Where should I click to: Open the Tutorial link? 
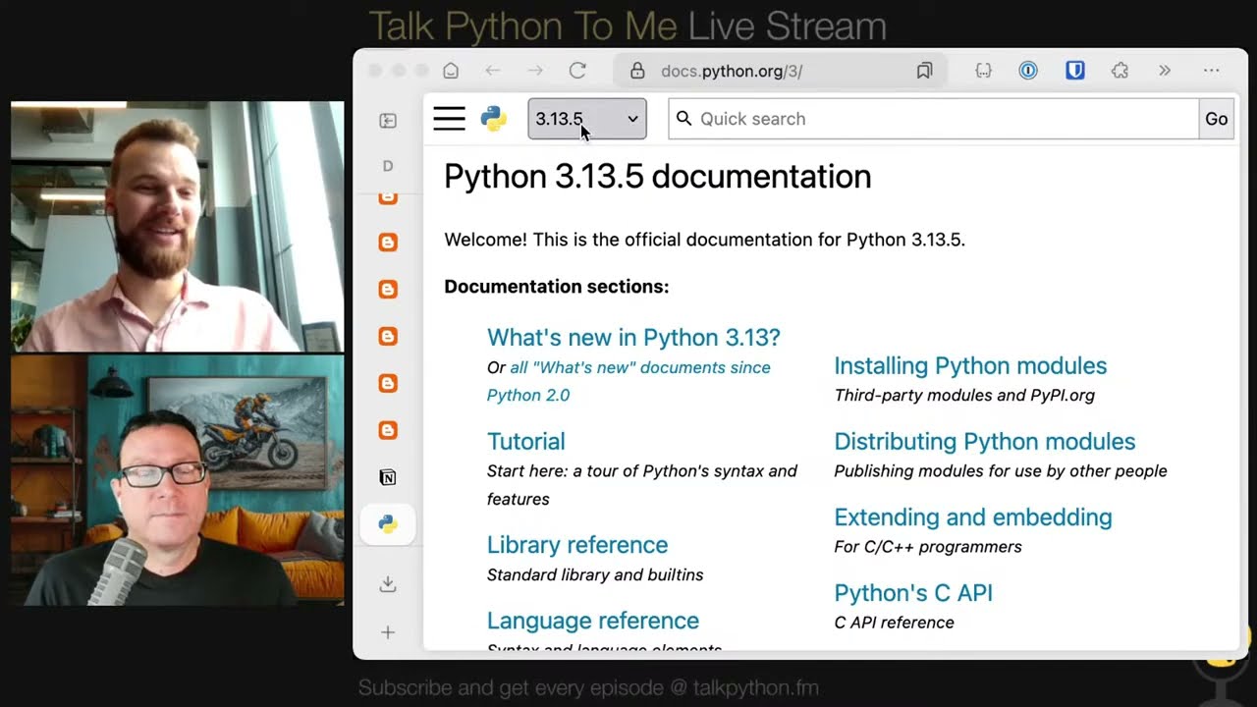point(525,441)
